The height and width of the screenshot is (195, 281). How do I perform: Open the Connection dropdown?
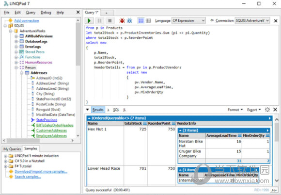click(252, 21)
